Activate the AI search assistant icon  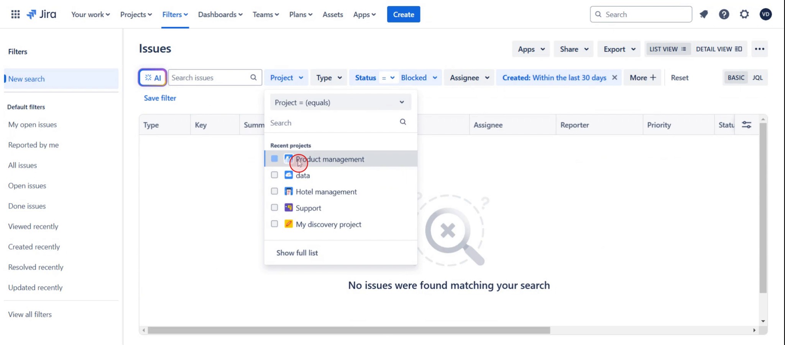point(152,77)
